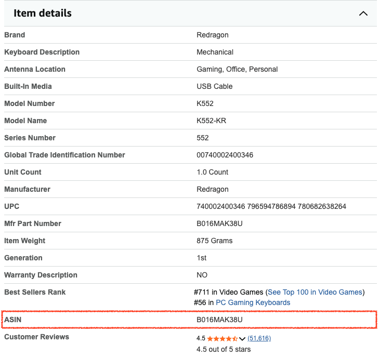Select the Generation label
Screen dimensions: 379x357
pos(23,258)
